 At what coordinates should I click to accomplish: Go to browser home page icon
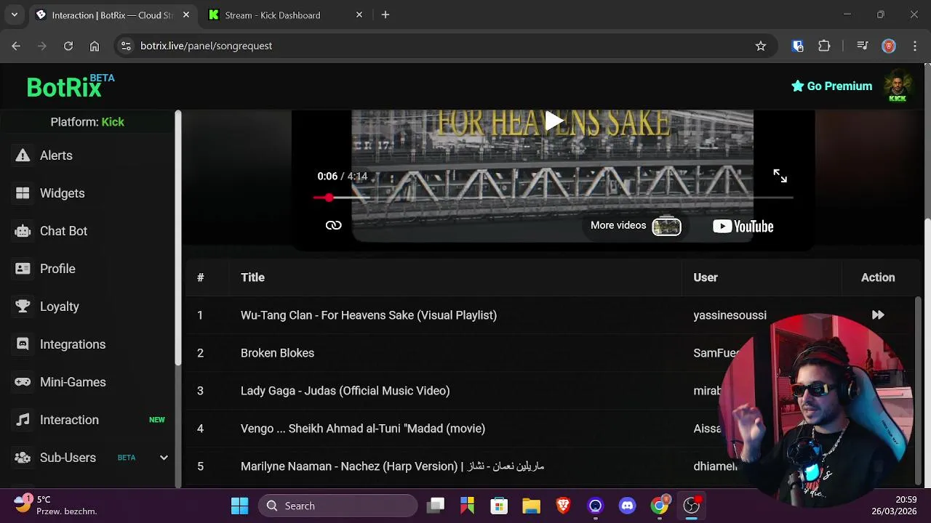coord(95,46)
